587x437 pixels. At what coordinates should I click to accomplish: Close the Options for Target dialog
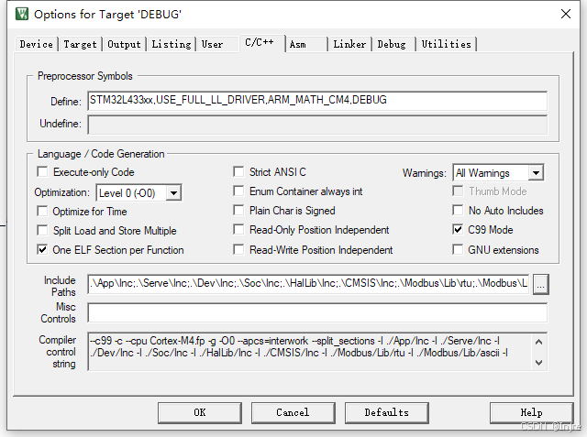566,14
